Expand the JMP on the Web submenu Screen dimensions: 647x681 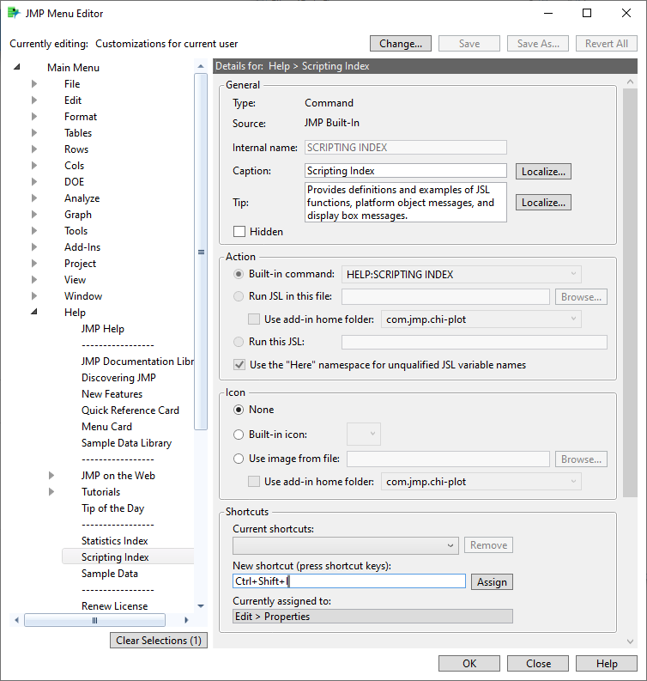coord(51,475)
